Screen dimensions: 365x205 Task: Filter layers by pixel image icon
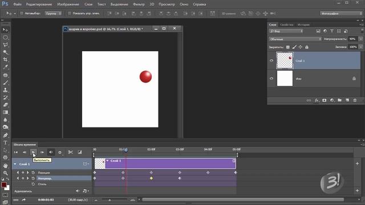[x=318, y=31]
